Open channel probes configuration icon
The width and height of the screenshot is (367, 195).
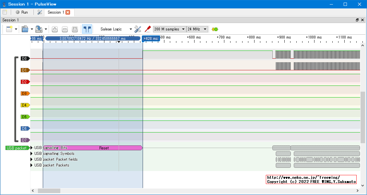click(x=148, y=29)
